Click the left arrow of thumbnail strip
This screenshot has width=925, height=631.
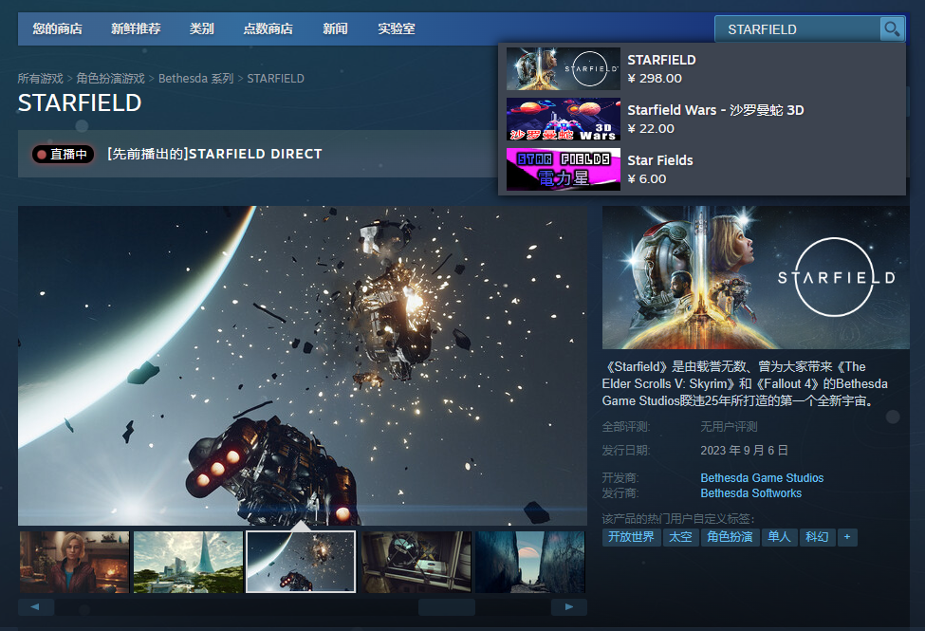[36, 606]
